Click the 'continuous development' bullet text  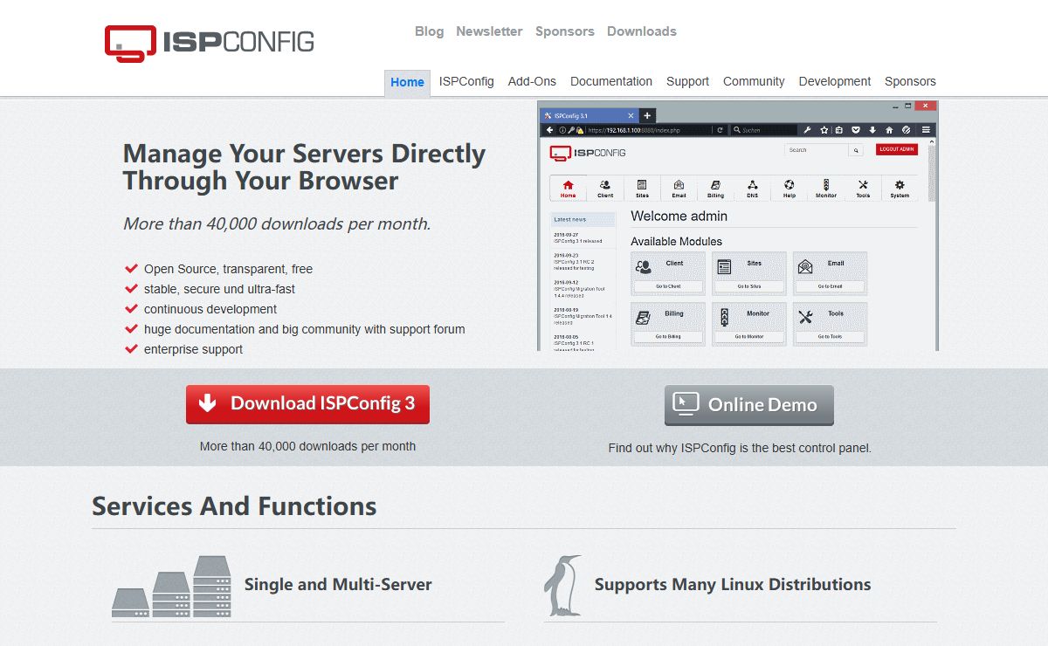(210, 309)
